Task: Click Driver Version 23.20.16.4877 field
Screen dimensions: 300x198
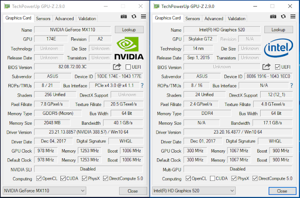Action: tap(238, 132)
